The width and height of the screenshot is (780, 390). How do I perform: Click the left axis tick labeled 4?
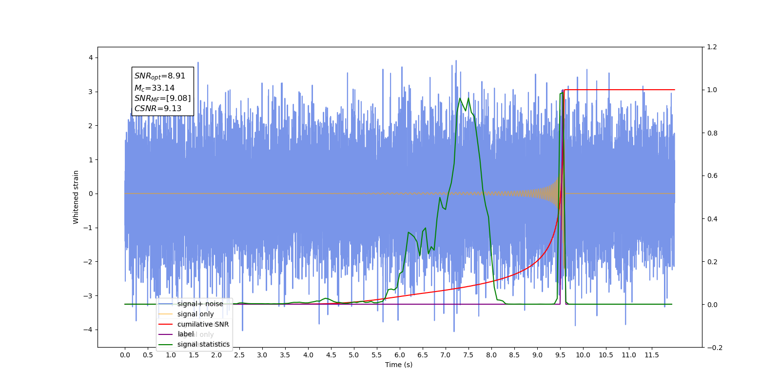[x=91, y=58]
